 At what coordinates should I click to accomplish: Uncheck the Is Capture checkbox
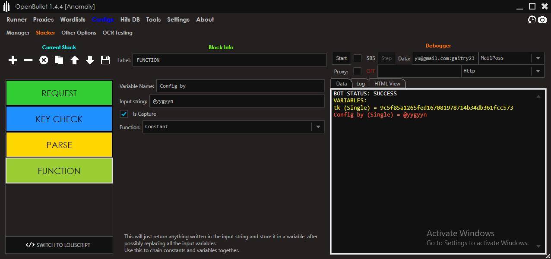(124, 114)
